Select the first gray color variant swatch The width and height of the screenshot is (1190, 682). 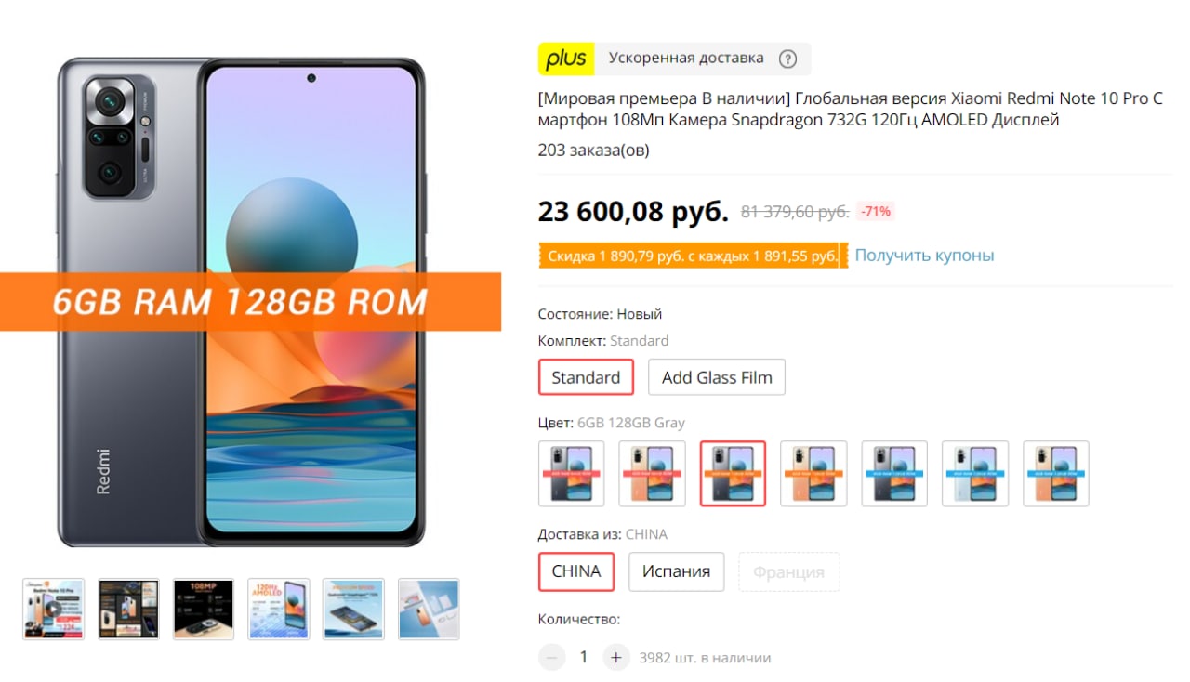(571, 474)
